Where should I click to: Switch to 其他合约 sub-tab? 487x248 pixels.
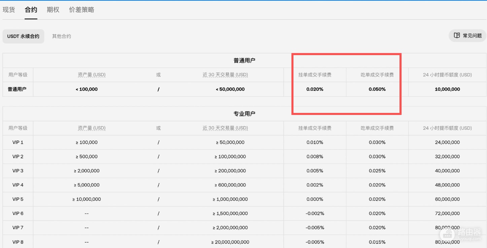click(62, 36)
